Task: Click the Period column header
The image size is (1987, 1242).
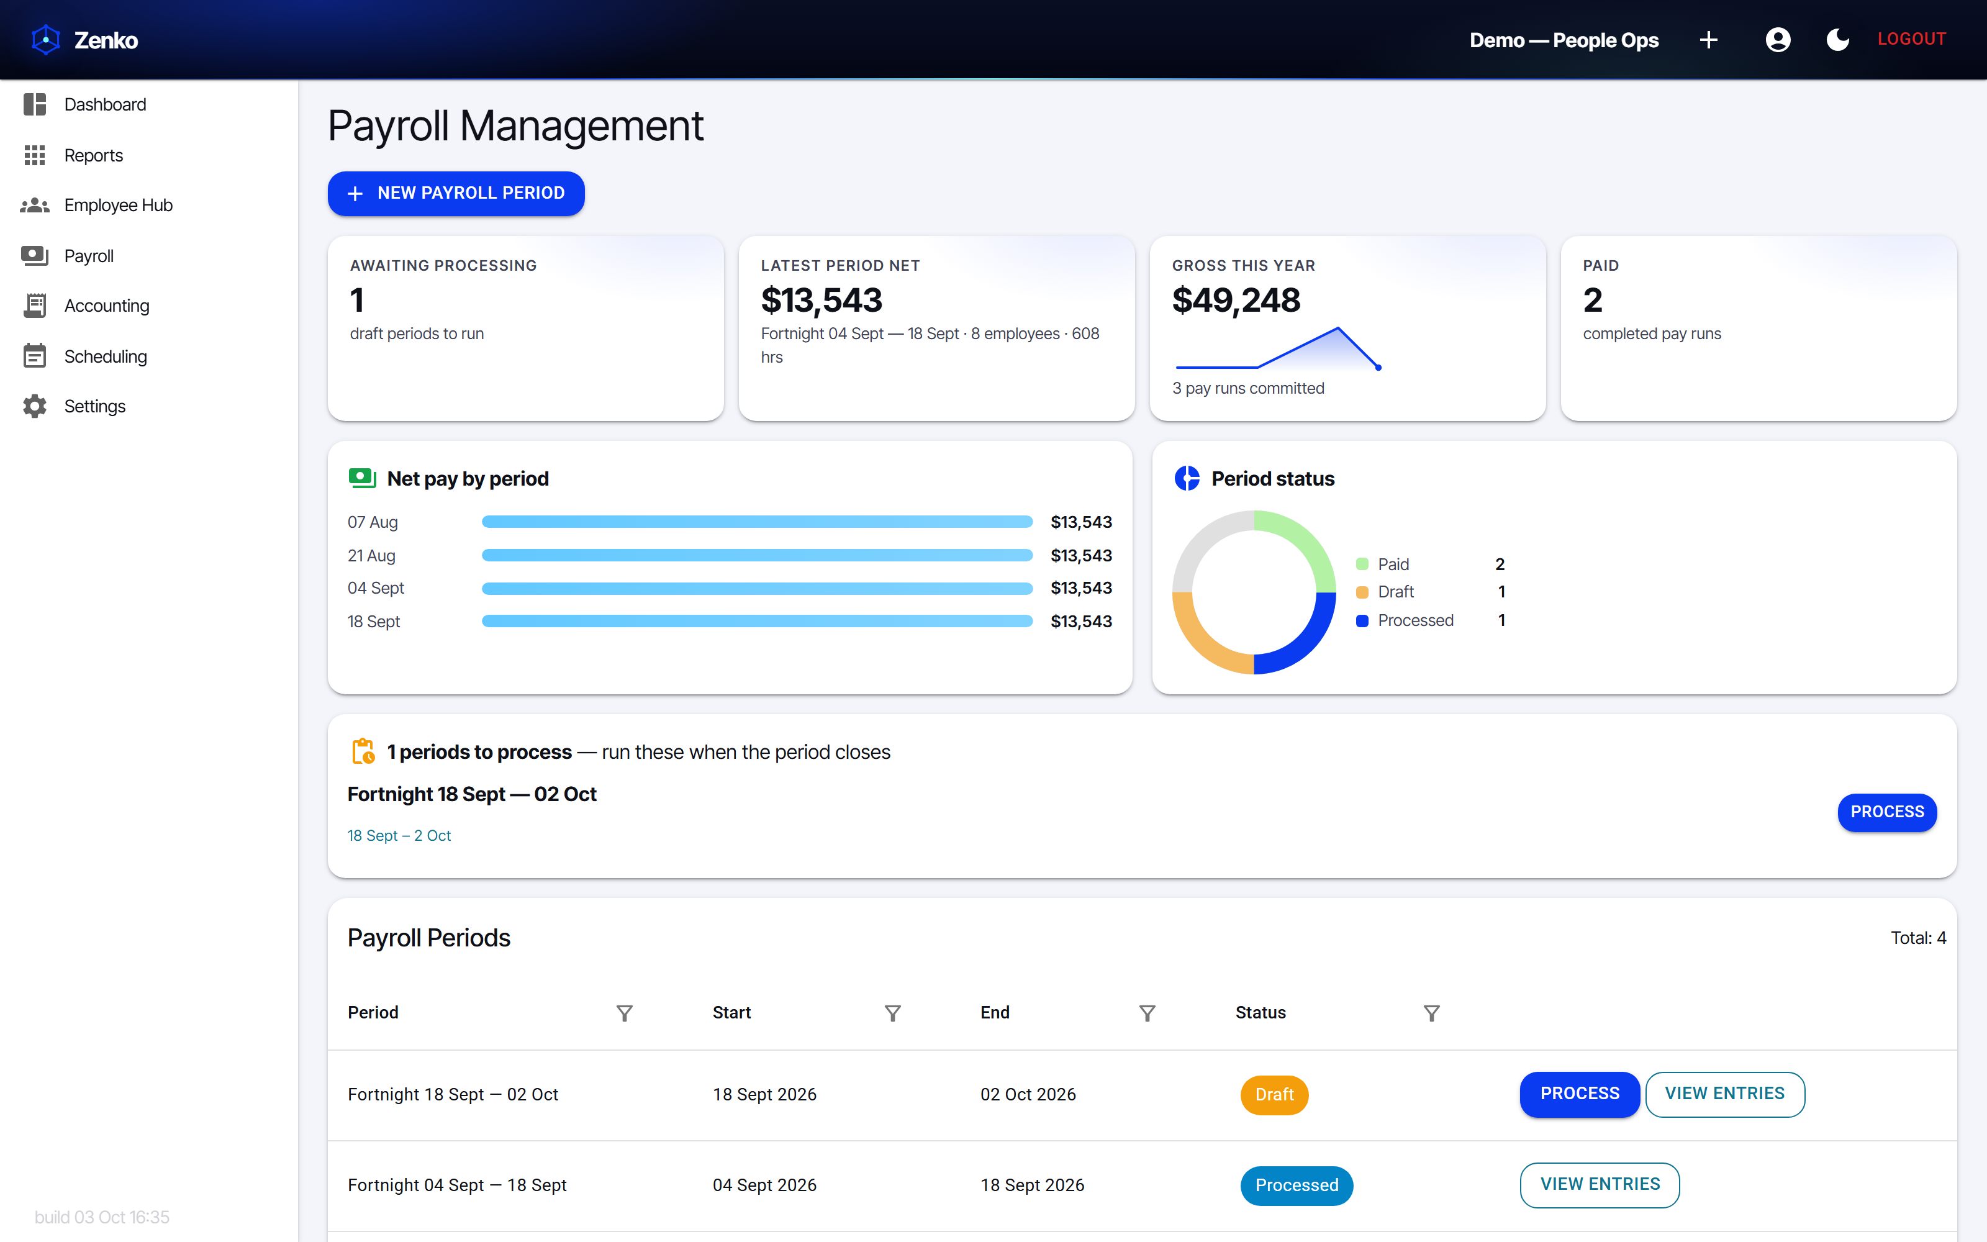Action: click(373, 1013)
